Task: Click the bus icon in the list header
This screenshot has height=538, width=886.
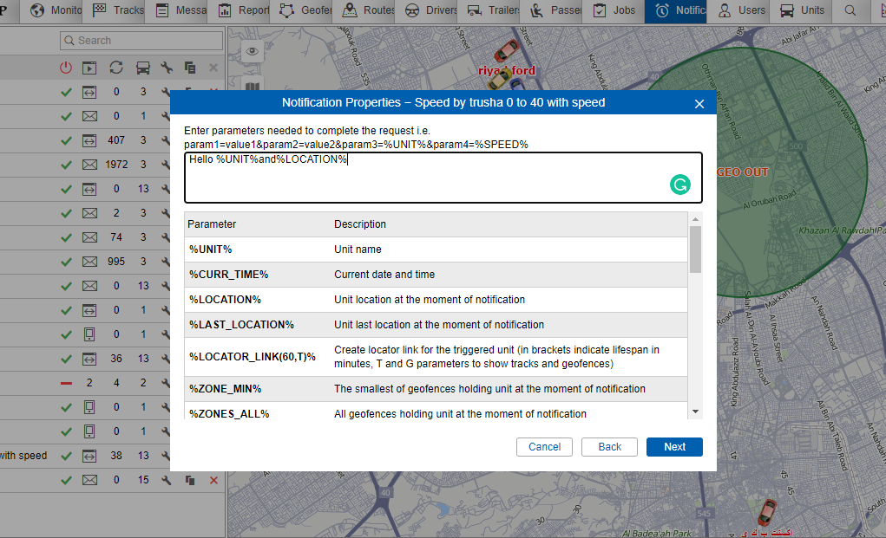Action: (x=143, y=68)
